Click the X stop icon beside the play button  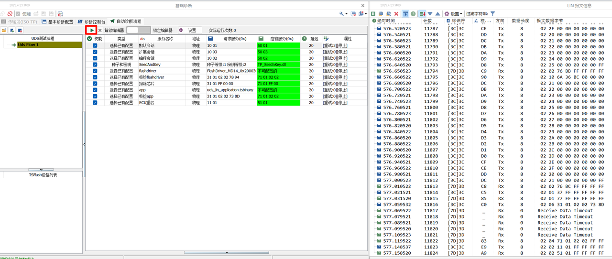click(x=100, y=30)
